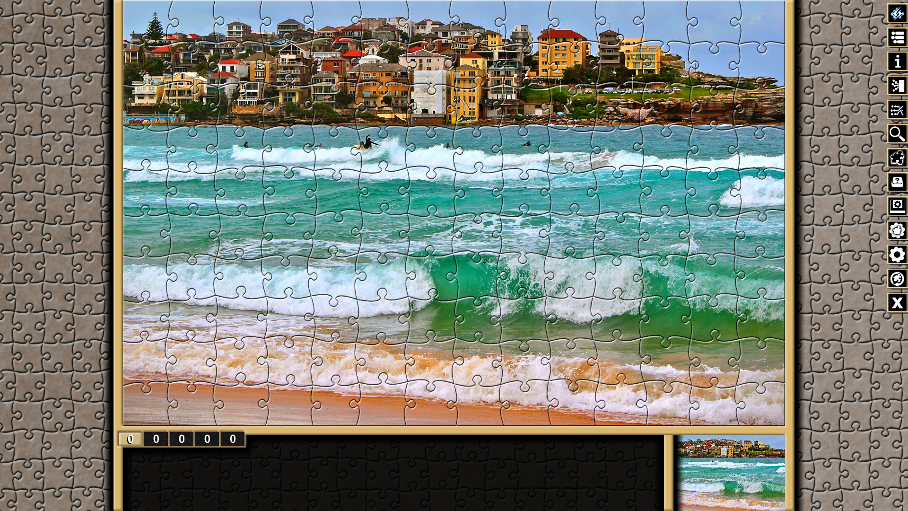Restart the puzzle using the circular-arrow icon
This screenshot has height=511, width=908.
click(897, 277)
